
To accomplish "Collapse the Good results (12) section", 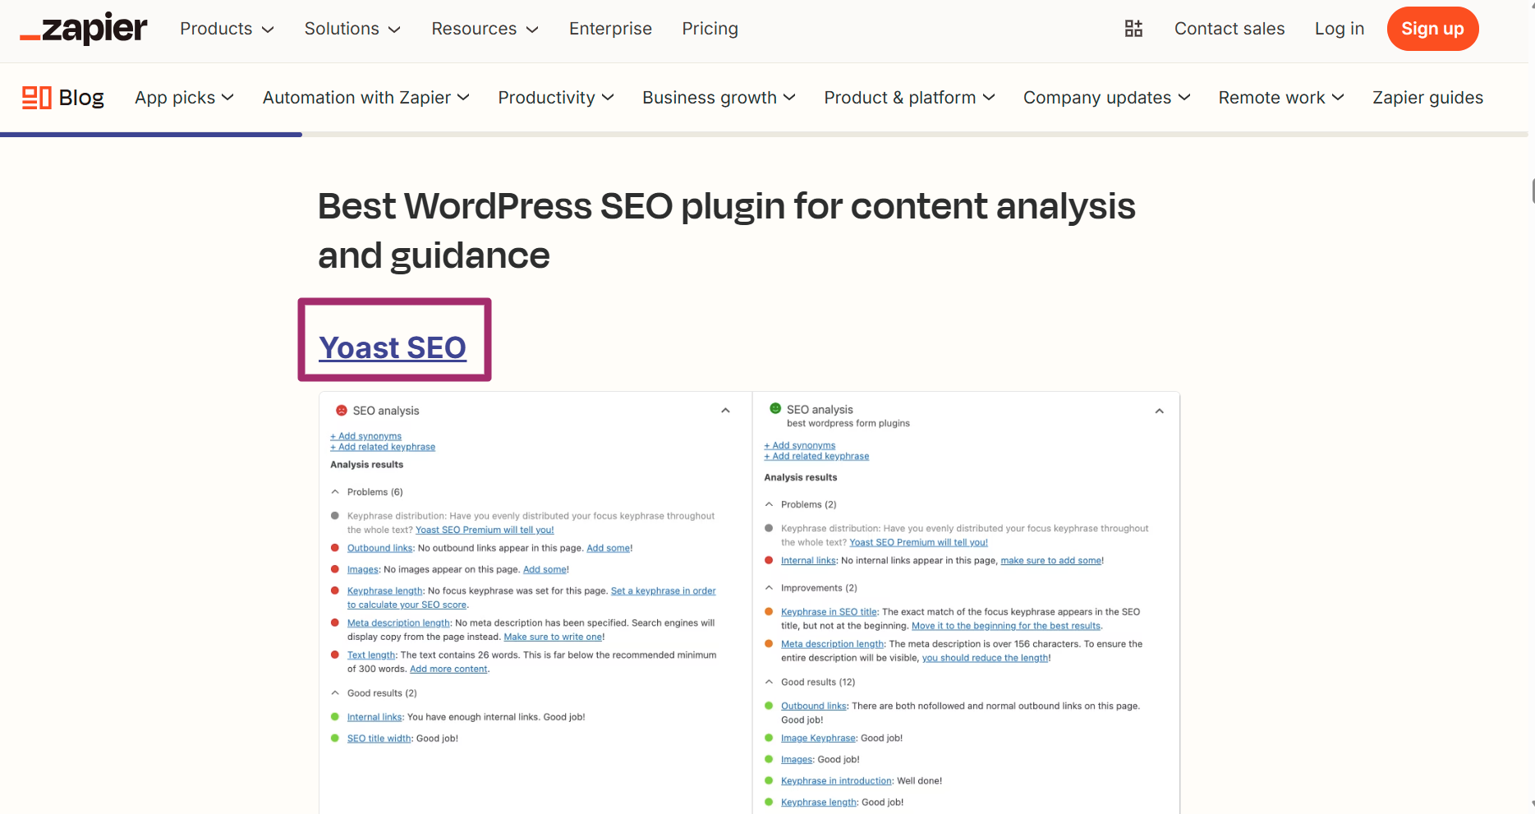I will (x=769, y=682).
